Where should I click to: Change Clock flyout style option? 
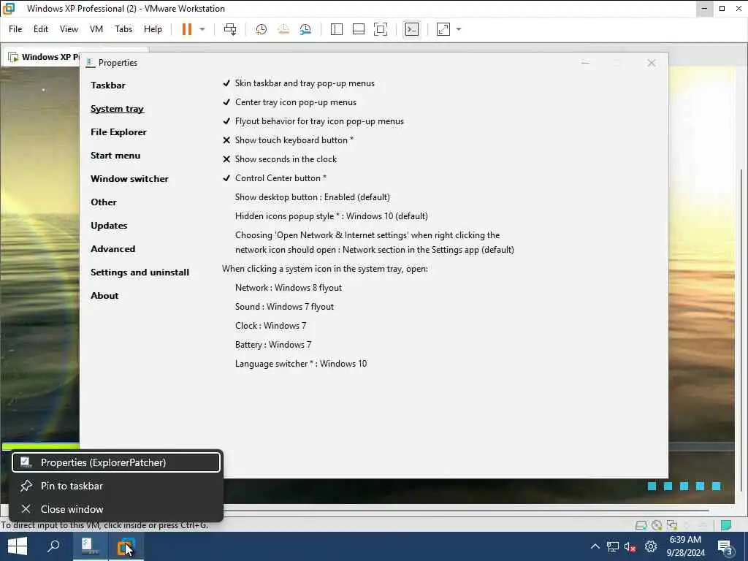[270, 326]
